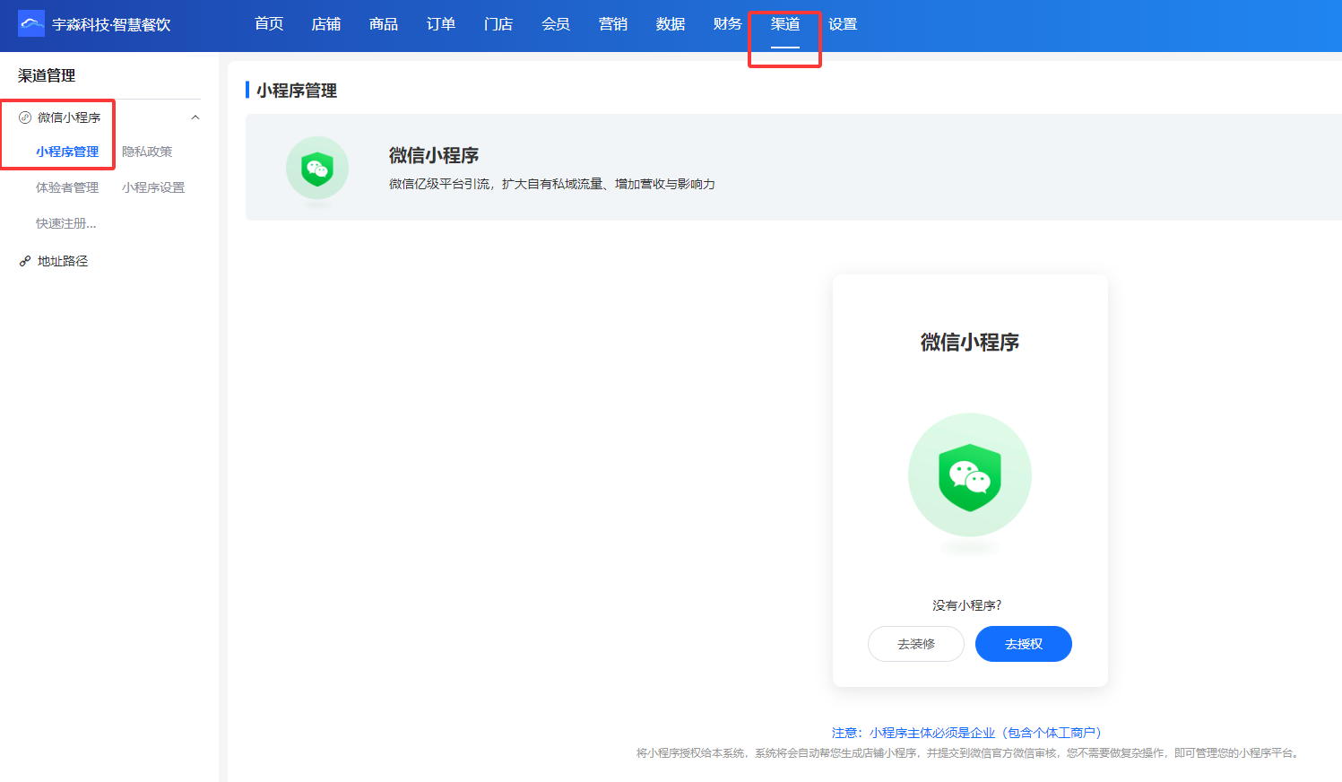Open the 设置 top menu
The width and height of the screenshot is (1342, 782).
pyautogui.click(x=843, y=24)
